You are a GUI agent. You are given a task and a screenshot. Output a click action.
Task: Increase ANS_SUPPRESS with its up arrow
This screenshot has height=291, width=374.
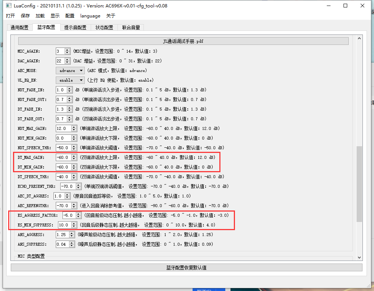71,243
